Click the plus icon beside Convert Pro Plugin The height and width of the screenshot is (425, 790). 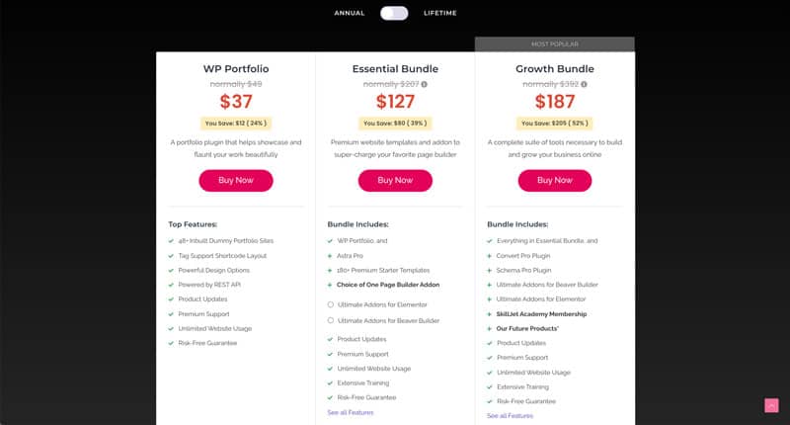tap(489, 256)
